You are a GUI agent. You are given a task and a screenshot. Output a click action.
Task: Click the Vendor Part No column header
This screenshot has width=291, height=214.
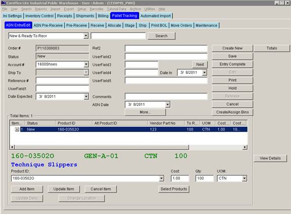(166, 123)
